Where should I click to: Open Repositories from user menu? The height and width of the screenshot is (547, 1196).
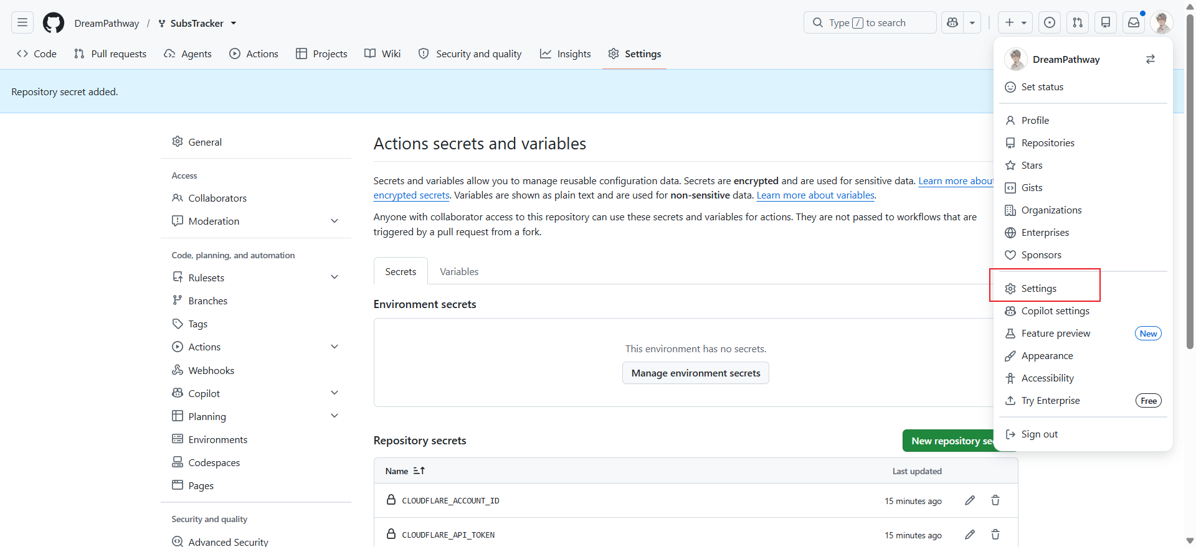[x=1083, y=143]
